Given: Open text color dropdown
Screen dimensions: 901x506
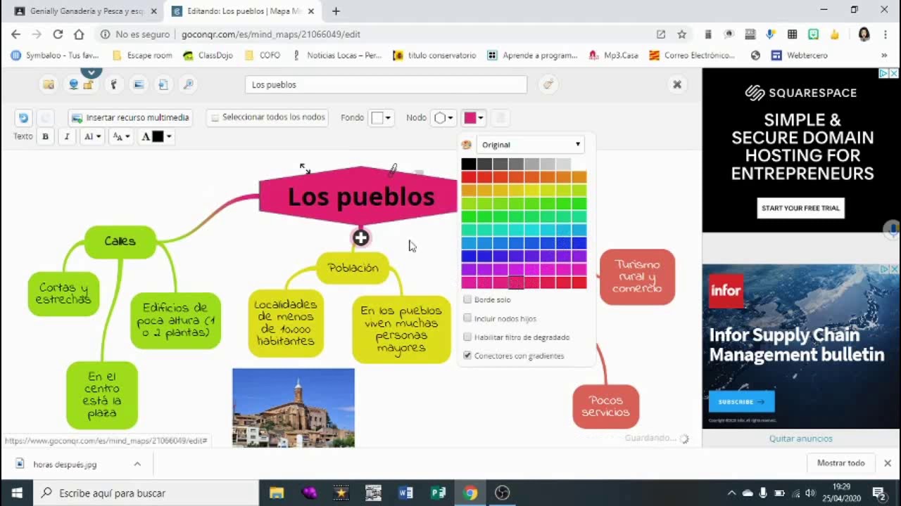Looking at the screenshot, I should coord(157,136).
